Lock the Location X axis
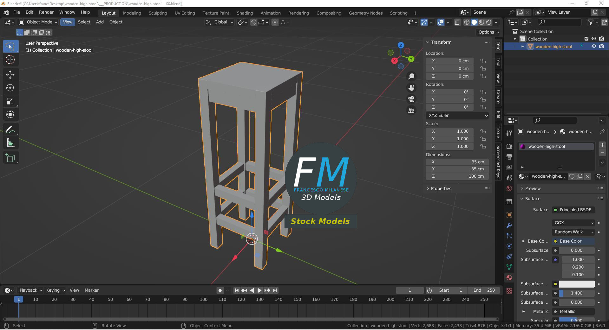The height and width of the screenshot is (330, 609). [483, 61]
